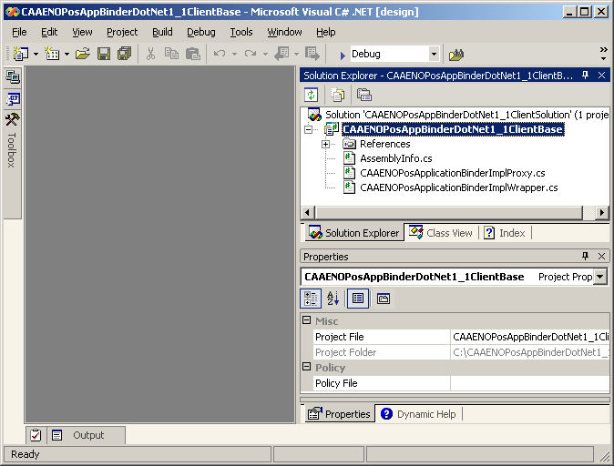Image resolution: width=614 pixels, height=466 pixels.
Task: Select CAAENOPosAppBinderDotNet1_1ClientBase project in tree
Action: pyautogui.click(x=453, y=129)
